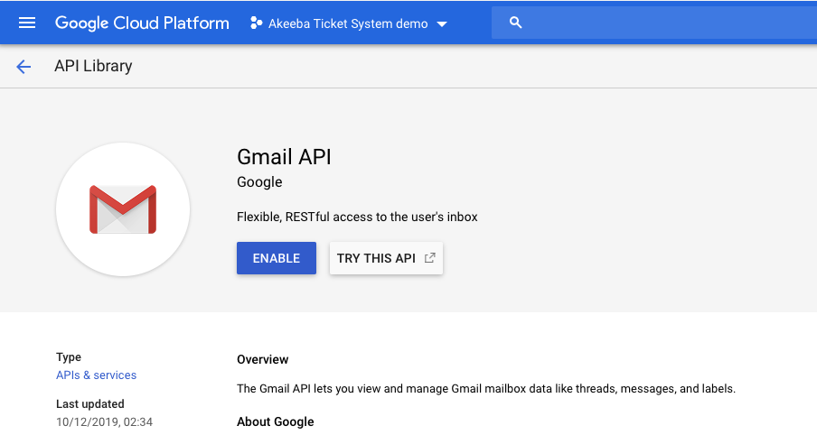Screen dimensions: 817x435
Task: Open the TRY THIS API button
Action: pos(386,258)
